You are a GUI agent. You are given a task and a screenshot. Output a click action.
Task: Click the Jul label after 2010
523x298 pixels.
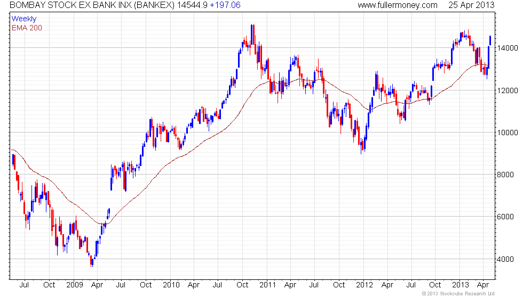click(217, 285)
